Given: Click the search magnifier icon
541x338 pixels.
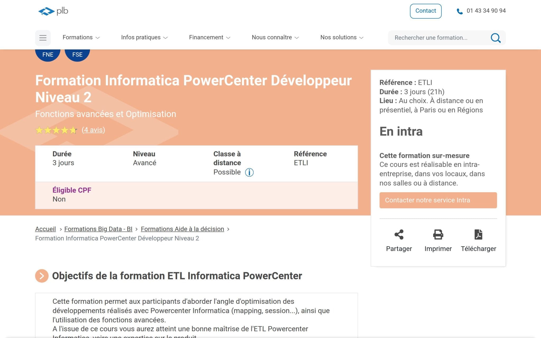Looking at the screenshot, I should (496, 38).
